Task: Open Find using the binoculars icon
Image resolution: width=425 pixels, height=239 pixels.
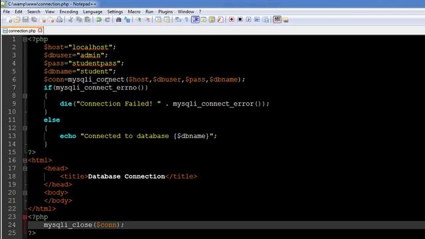Action: pos(118,19)
